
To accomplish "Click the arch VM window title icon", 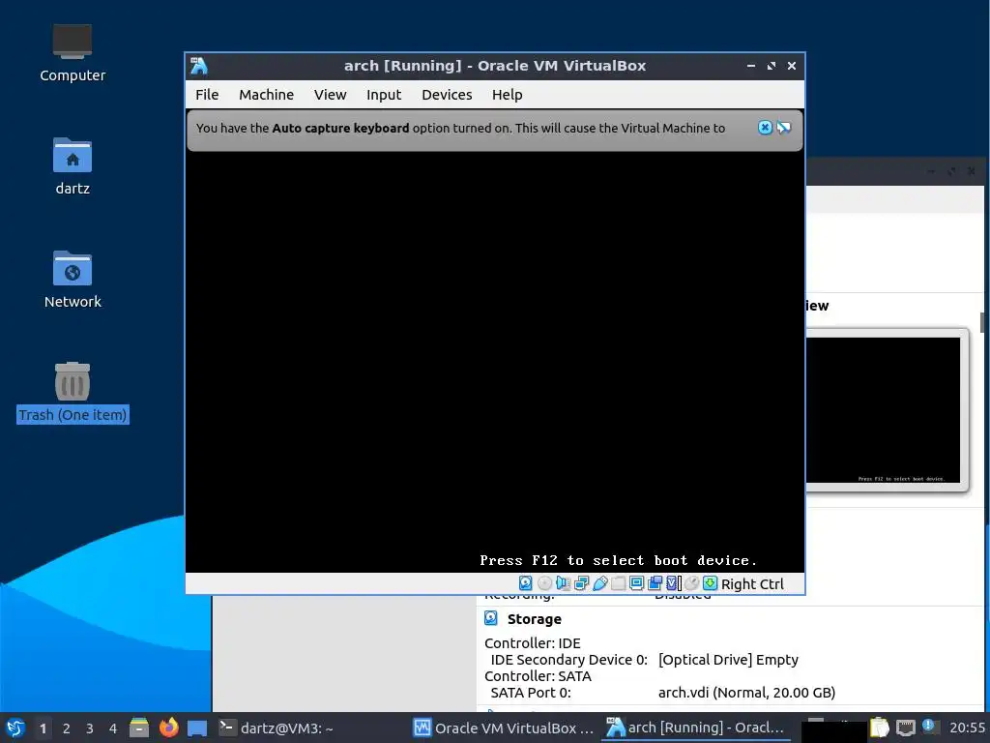I will click(199, 66).
